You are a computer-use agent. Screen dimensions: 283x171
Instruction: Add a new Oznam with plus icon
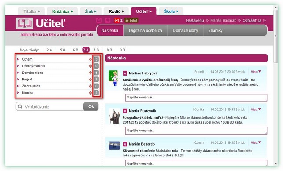coord(91,59)
